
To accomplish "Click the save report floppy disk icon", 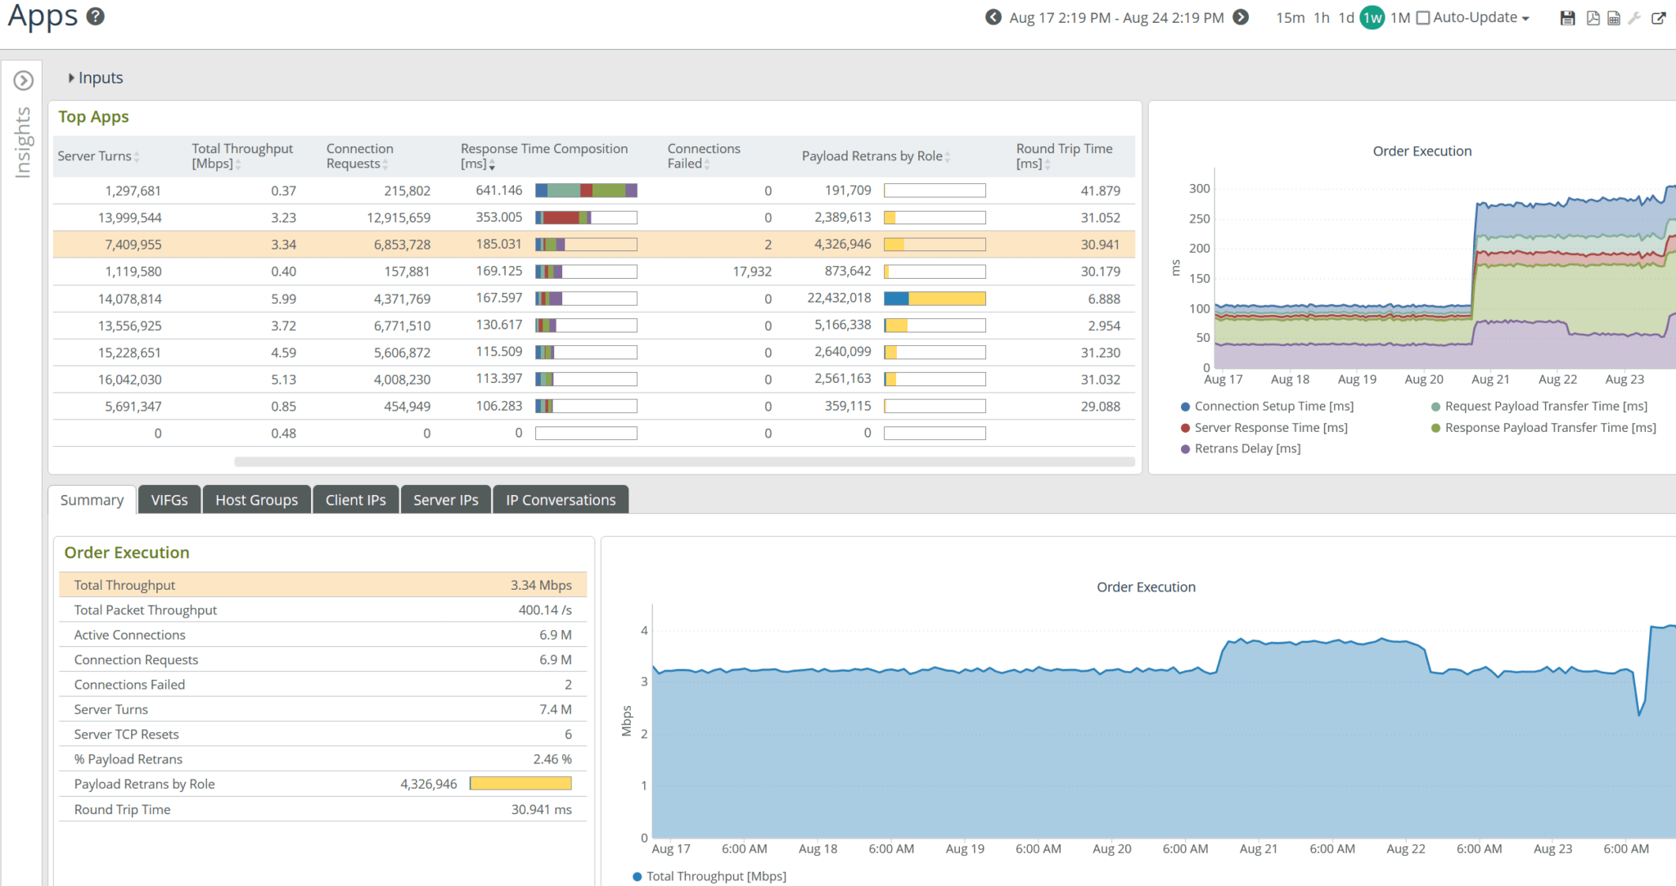I will tap(1568, 17).
